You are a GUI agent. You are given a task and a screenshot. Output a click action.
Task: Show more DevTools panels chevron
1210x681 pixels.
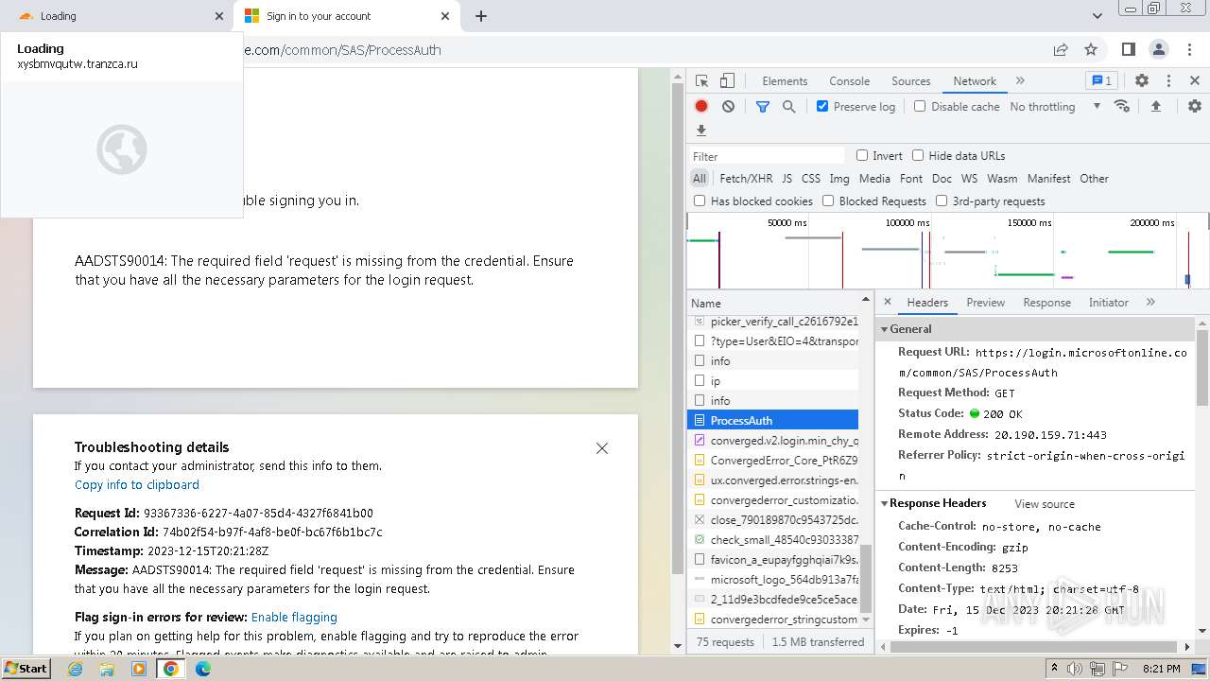[x=1020, y=81]
